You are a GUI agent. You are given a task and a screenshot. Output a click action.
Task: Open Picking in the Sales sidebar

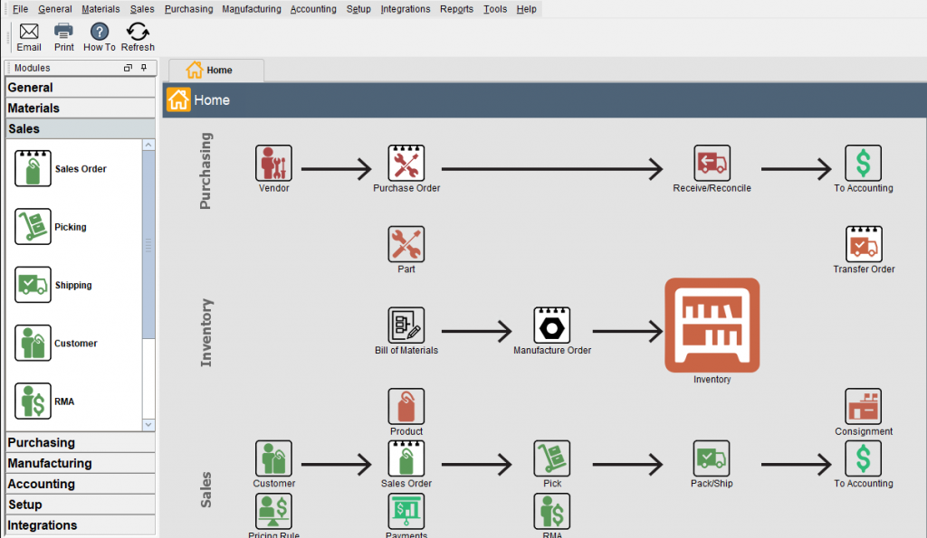[33, 227]
